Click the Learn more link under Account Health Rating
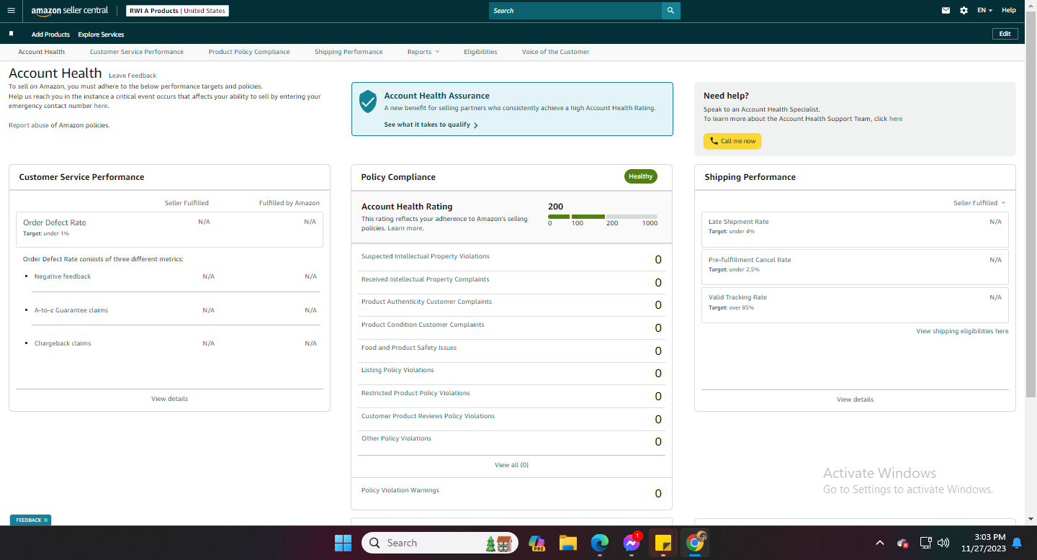This screenshot has height=560, width=1037. point(405,228)
